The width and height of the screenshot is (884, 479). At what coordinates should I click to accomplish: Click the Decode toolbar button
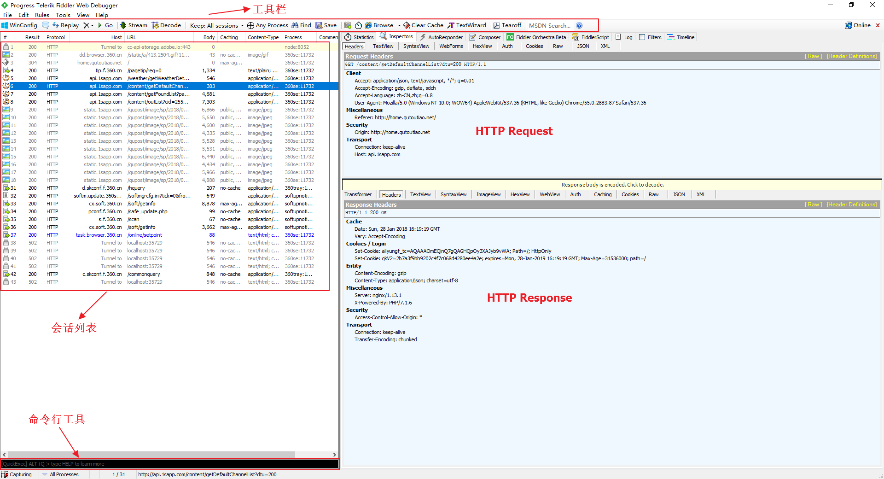[166, 25]
